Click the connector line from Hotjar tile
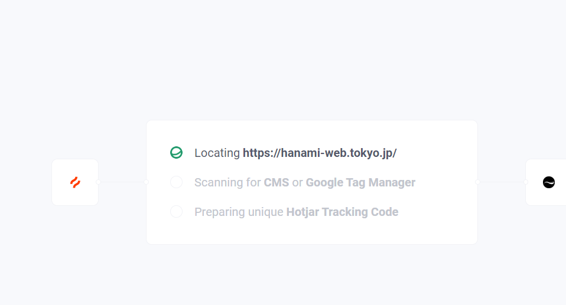566x305 pixels. (x=122, y=182)
